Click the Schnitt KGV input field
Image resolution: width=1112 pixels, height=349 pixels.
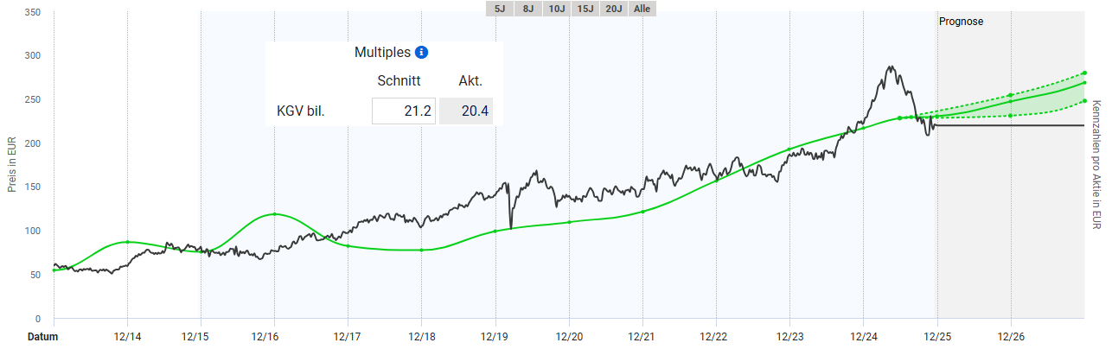coord(403,111)
